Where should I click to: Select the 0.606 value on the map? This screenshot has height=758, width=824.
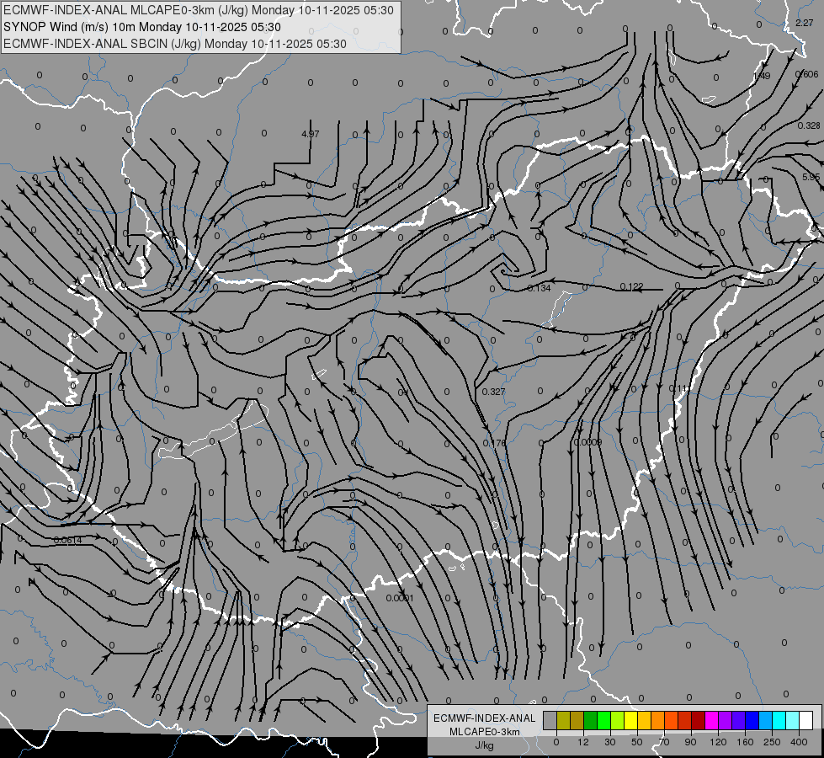point(807,74)
